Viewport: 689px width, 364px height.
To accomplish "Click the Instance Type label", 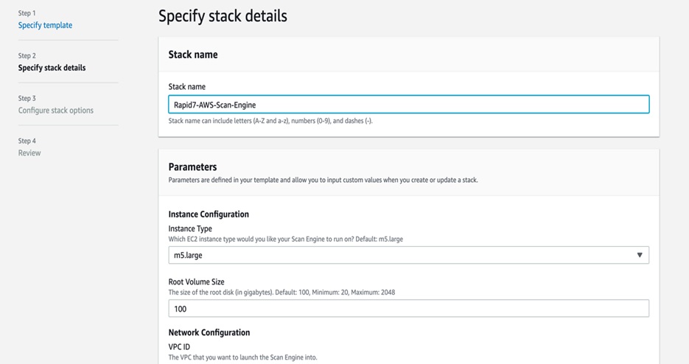I will click(x=190, y=228).
